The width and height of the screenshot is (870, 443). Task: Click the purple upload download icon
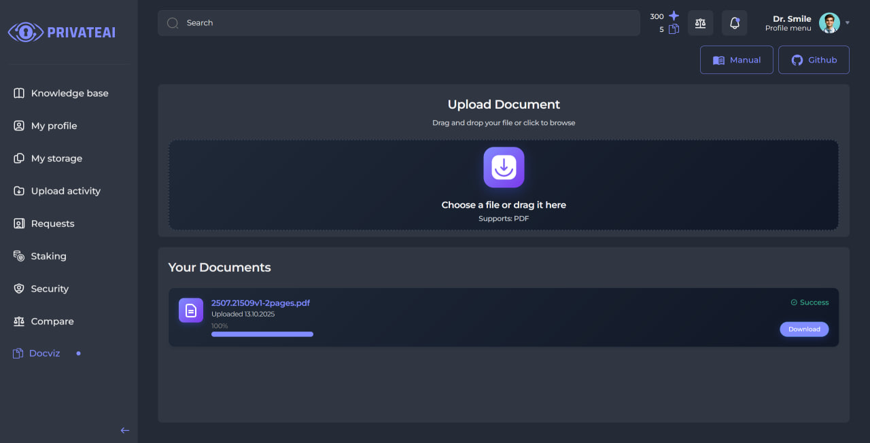pyautogui.click(x=504, y=167)
